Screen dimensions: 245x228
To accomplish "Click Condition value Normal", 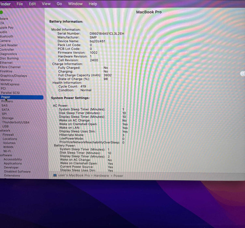I will (x=86, y=90).
